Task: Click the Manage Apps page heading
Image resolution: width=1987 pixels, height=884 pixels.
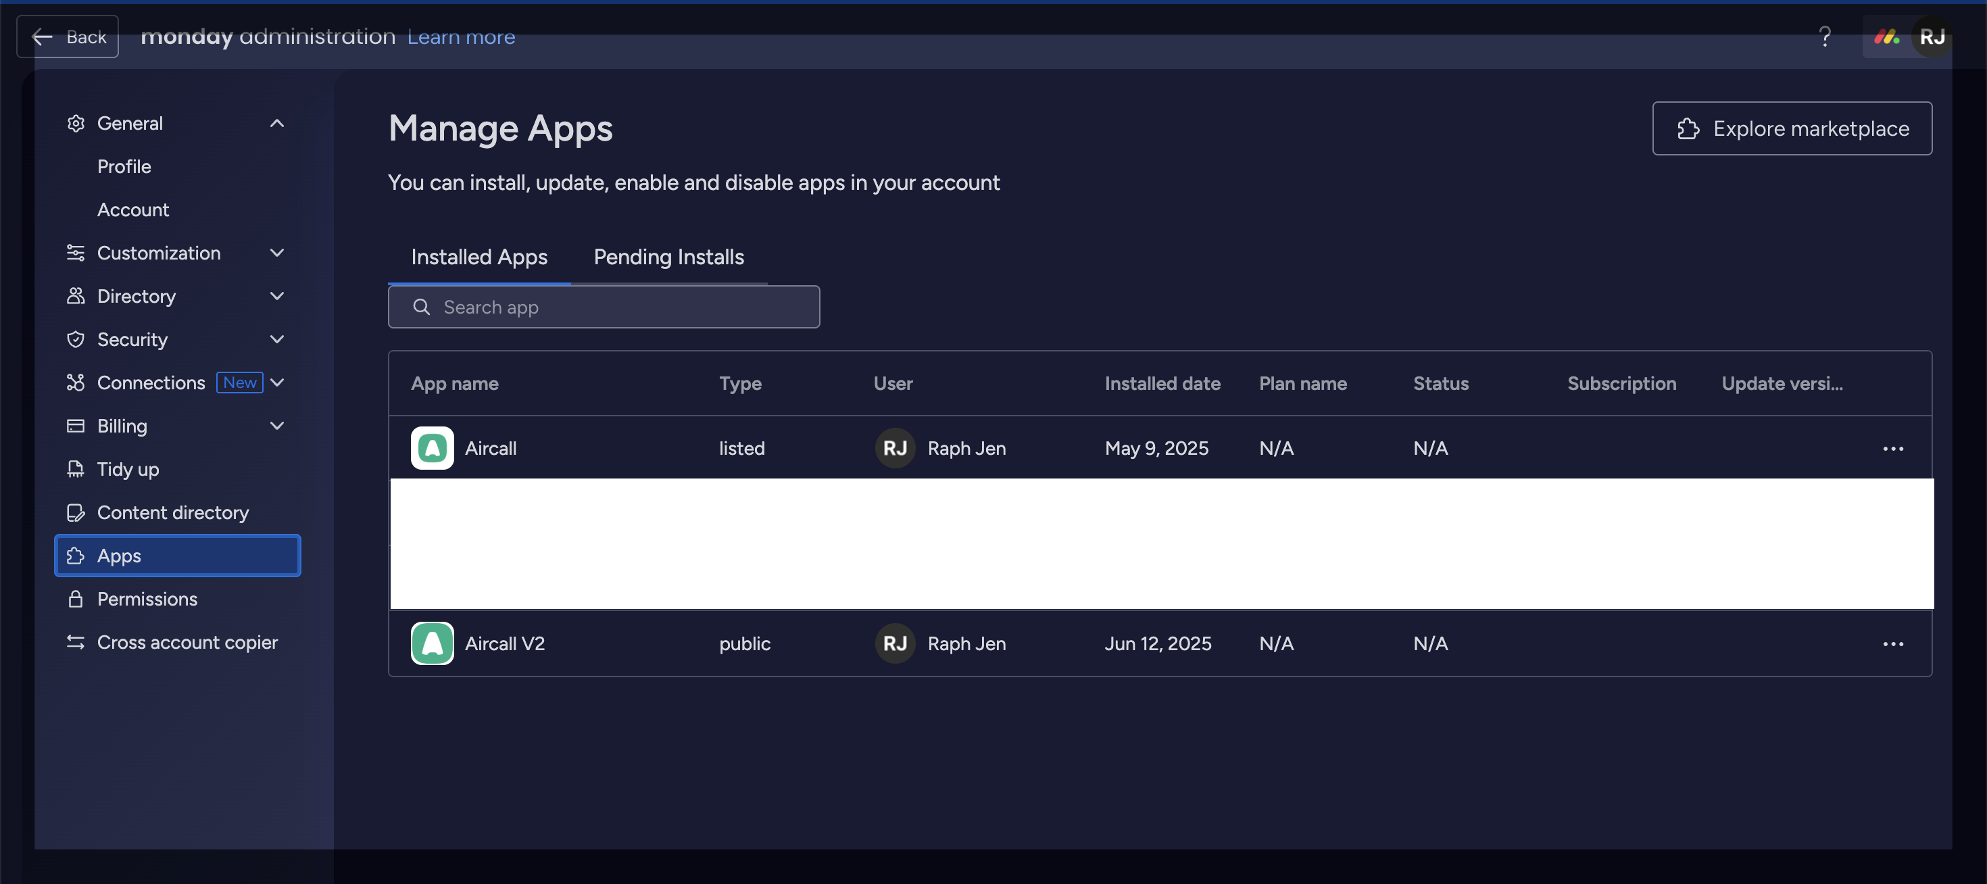Action: (501, 128)
